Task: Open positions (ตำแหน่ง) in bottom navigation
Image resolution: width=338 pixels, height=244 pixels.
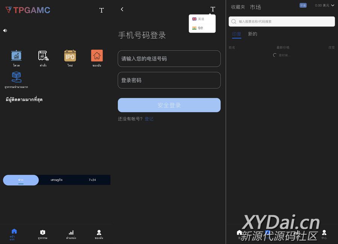Action: click(71, 235)
